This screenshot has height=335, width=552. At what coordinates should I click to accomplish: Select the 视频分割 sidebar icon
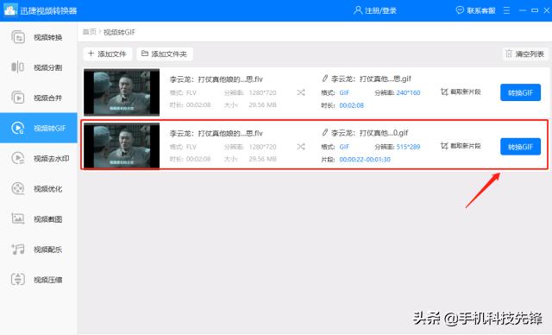click(x=17, y=67)
